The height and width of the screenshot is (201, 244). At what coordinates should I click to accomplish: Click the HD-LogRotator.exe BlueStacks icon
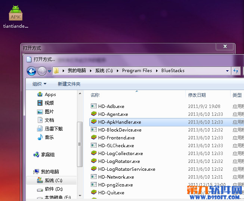[94, 161]
